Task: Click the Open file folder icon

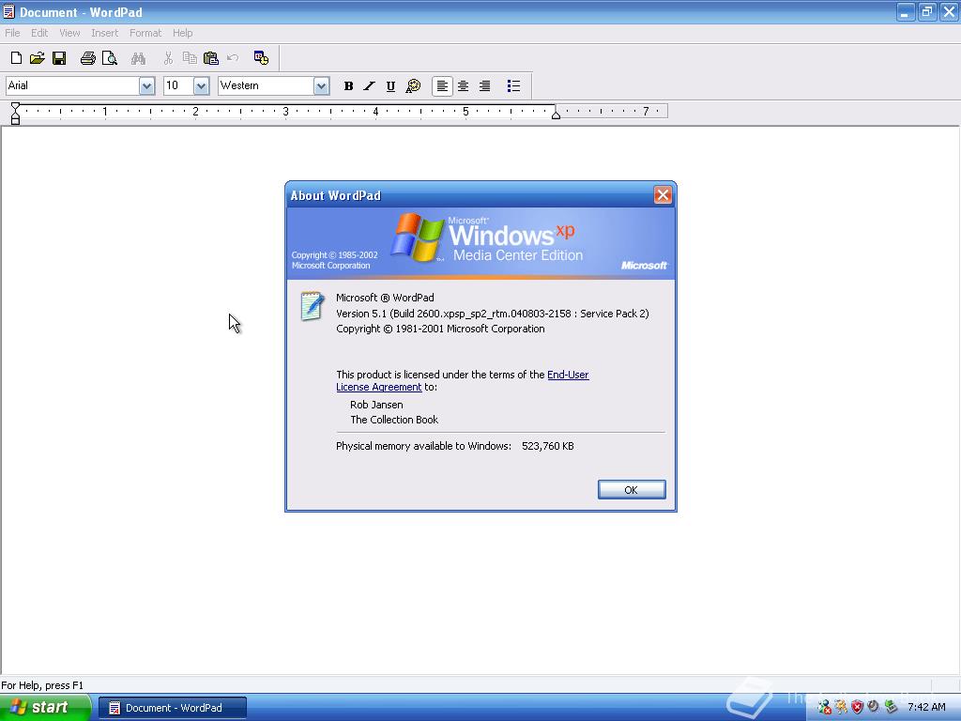Action: [38, 58]
